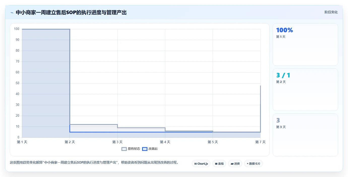Click the 阶段变化 label in the header

coord(331,12)
